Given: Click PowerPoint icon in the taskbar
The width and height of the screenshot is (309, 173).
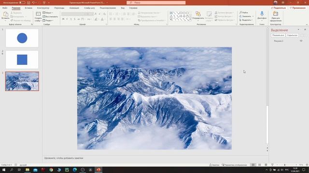Looking at the screenshot, I should [98, 170].
